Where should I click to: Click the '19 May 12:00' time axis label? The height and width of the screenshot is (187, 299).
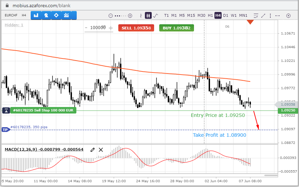pyautogui.click(x=114, y=181)
